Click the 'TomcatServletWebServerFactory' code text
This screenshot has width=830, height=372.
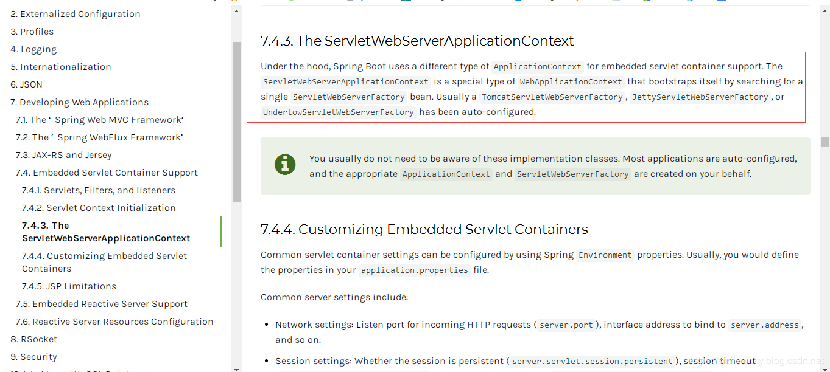(552, 97)
